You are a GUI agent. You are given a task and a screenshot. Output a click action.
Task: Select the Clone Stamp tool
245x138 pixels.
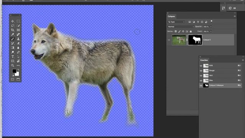(x=18, y=39)
